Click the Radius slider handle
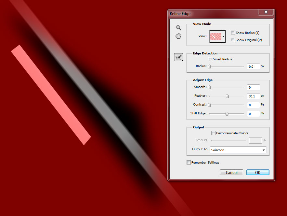 click(210, 66)
